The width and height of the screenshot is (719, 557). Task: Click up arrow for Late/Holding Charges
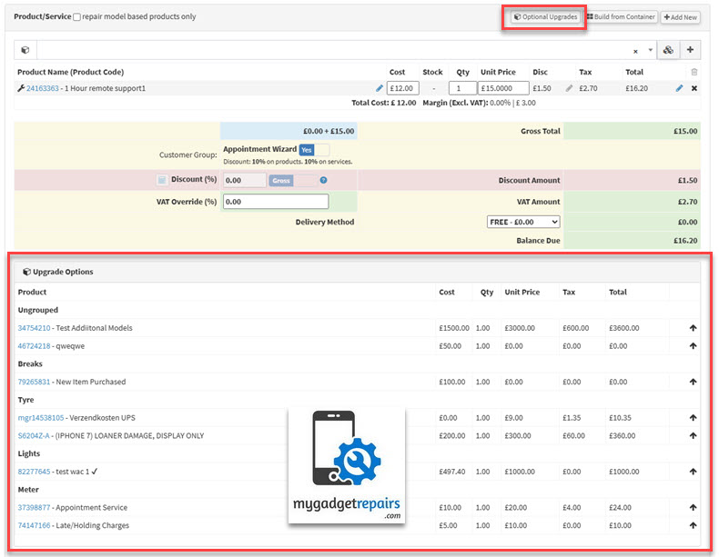point(694,525)
